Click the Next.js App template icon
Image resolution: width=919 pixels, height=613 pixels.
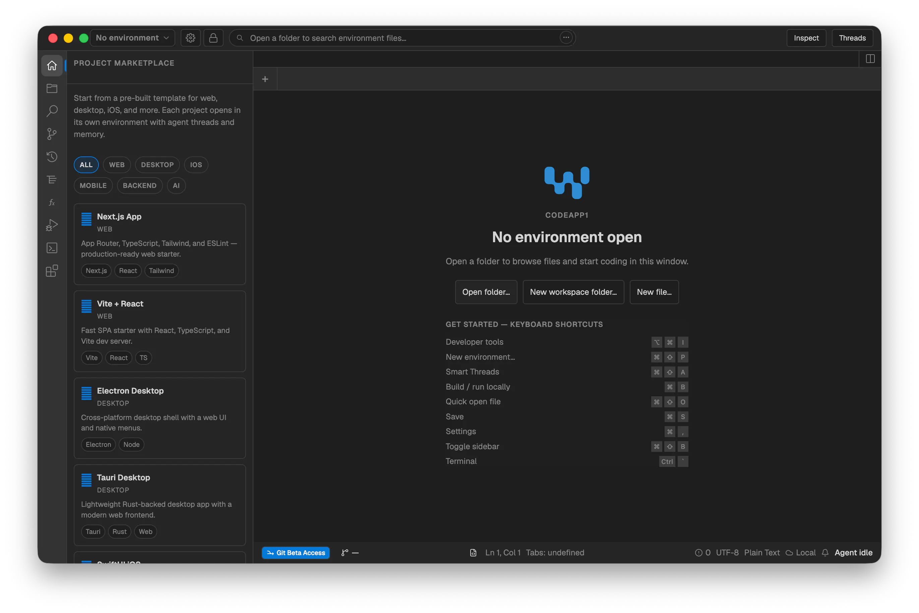(86, 219)
